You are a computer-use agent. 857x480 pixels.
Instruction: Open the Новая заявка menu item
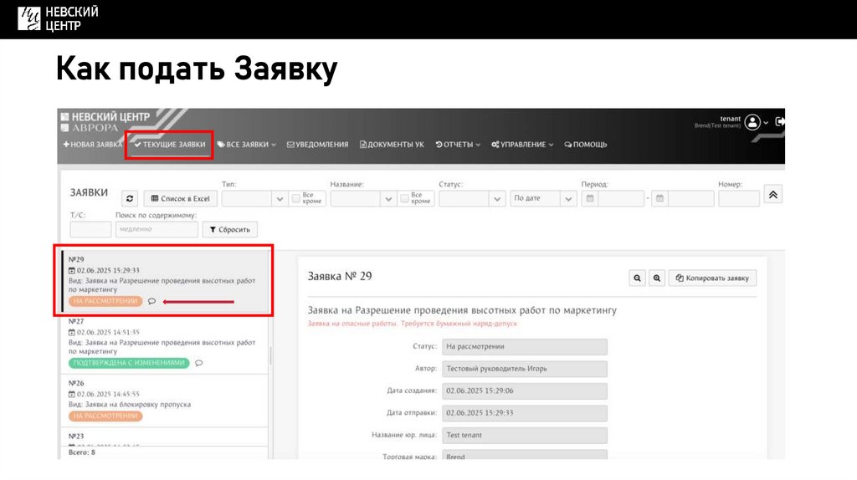point(92,145)
